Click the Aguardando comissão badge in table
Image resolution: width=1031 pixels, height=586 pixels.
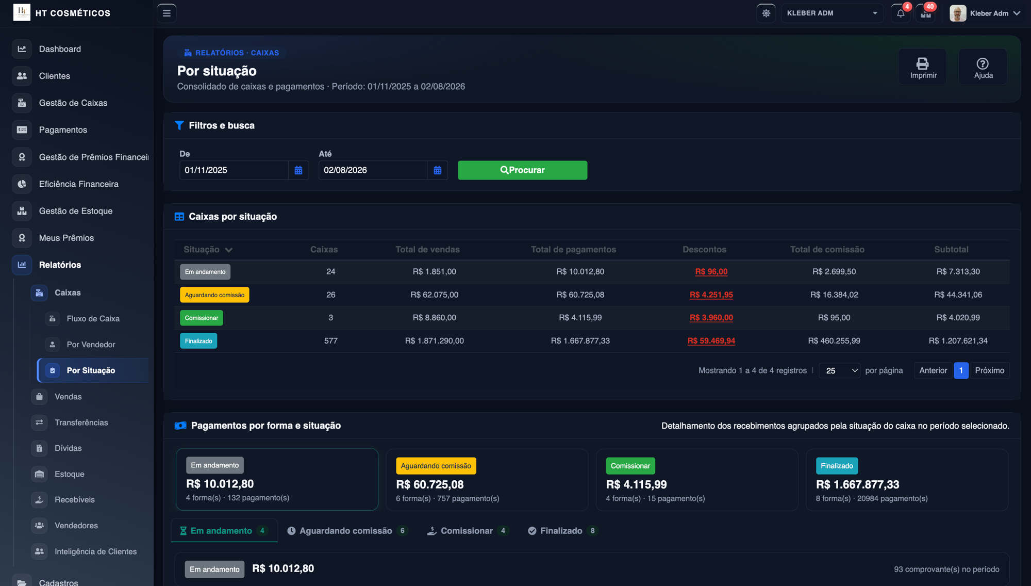(214, 295)
